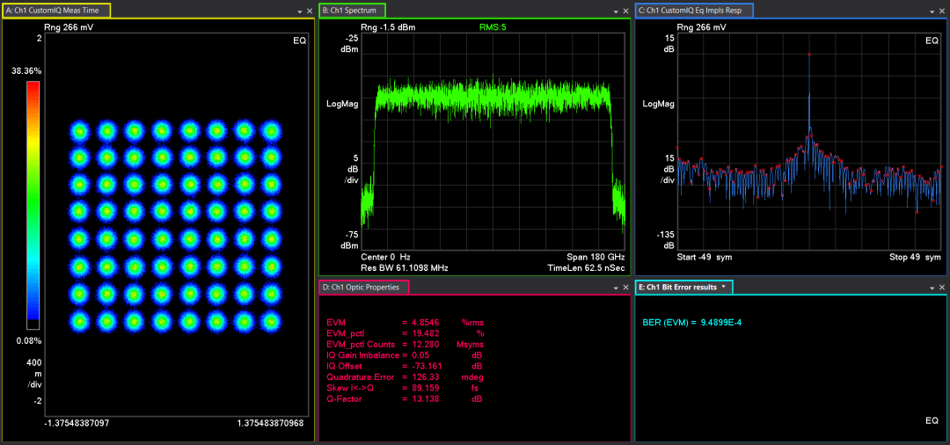Close trace C Eq Impls Resp panel
The height and width of the screenshot is (445, 950).
pyautogui.click(x=942, y=11)
